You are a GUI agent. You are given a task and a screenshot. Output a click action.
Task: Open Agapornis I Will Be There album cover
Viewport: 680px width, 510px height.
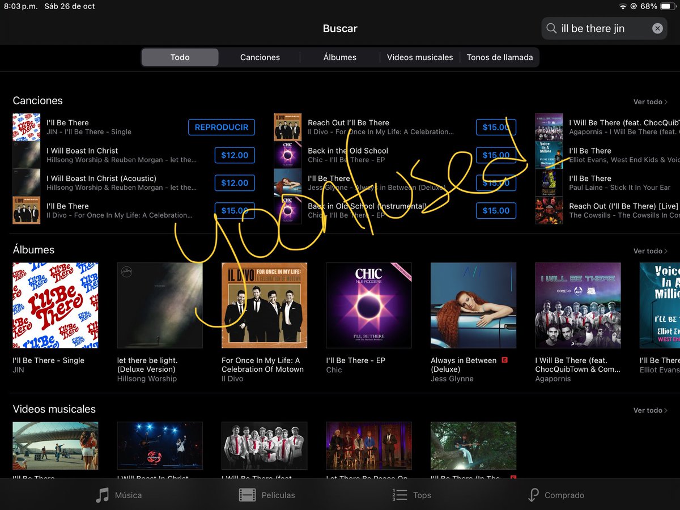578,305
